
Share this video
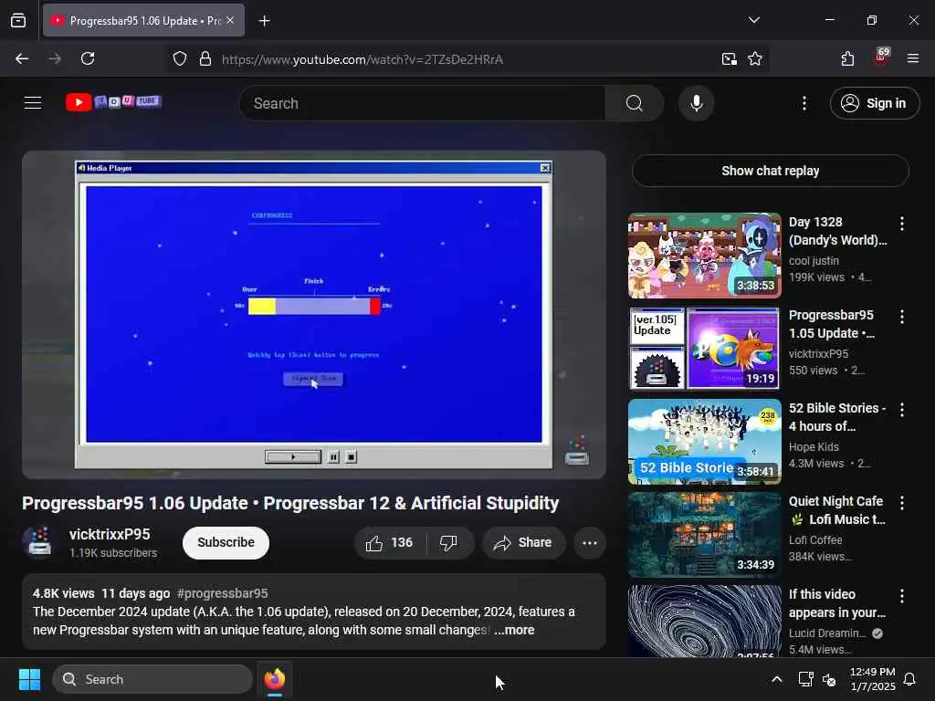coord(523,542)
